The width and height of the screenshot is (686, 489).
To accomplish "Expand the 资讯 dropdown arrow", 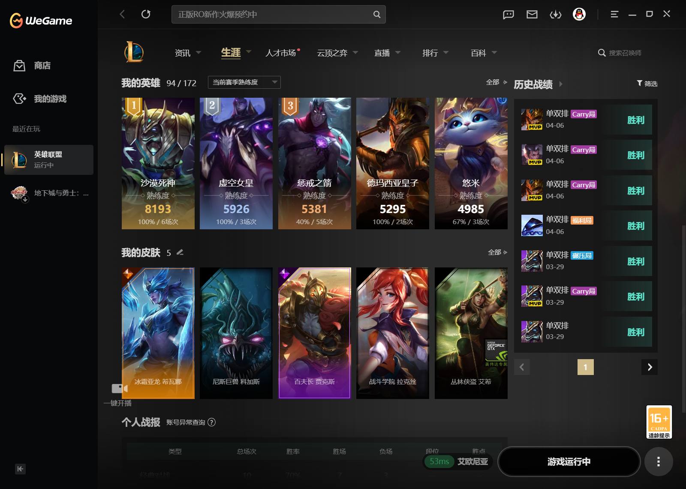I will point(199,52).
